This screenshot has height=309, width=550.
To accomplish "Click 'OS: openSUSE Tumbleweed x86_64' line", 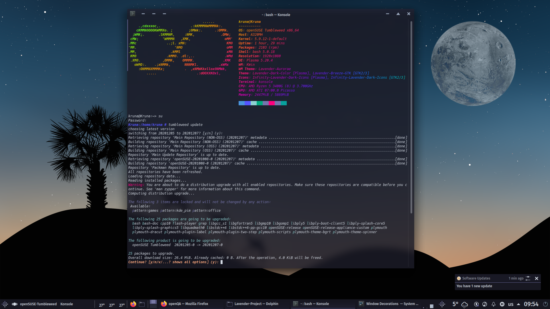I will [x=268, y=30].
